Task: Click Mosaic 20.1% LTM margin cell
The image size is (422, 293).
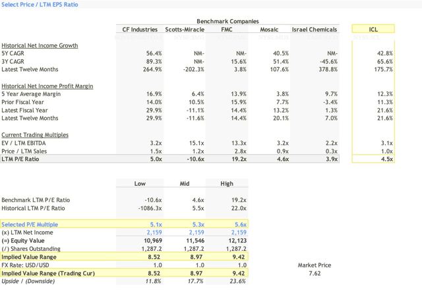Action: [x=281, y=119]
